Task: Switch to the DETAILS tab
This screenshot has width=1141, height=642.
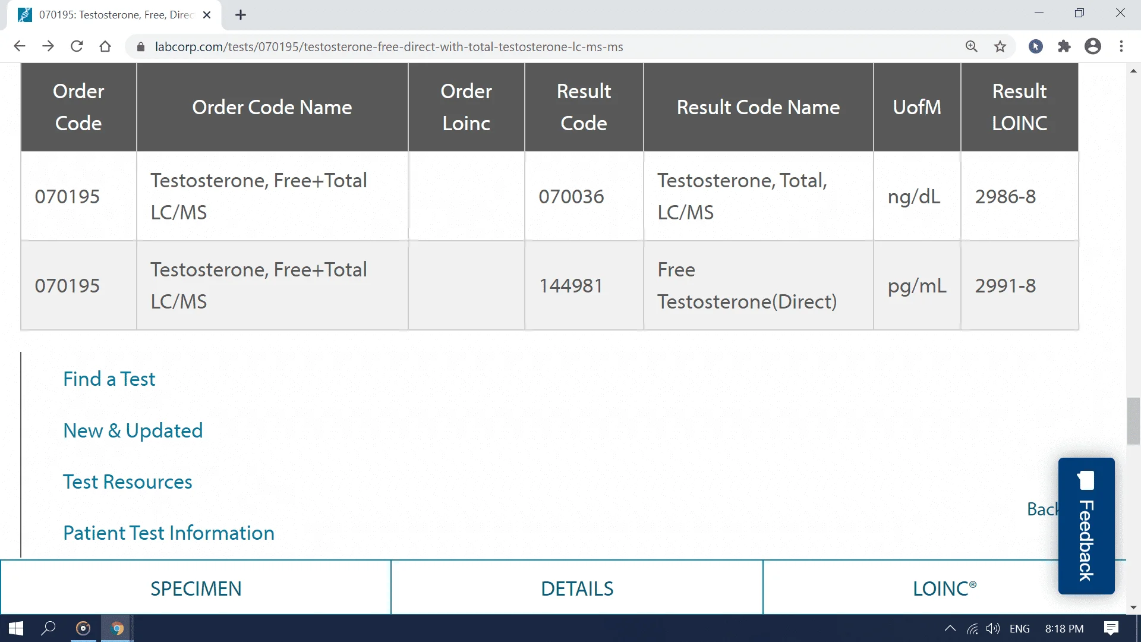Action: click(577, 588)
